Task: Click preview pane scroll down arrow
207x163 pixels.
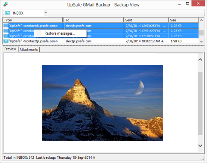Action: click(x=200, y=145)
